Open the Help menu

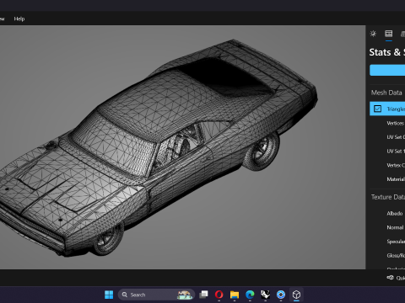coord(19,19)
